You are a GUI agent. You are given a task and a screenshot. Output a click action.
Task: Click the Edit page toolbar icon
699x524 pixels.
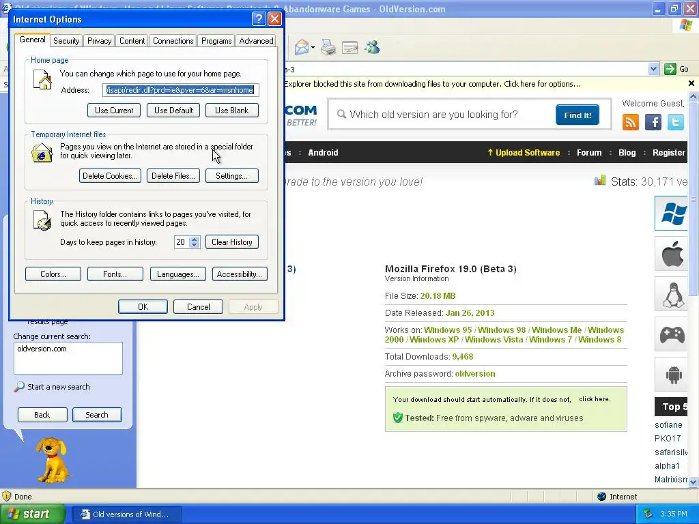tap(350, 47)
